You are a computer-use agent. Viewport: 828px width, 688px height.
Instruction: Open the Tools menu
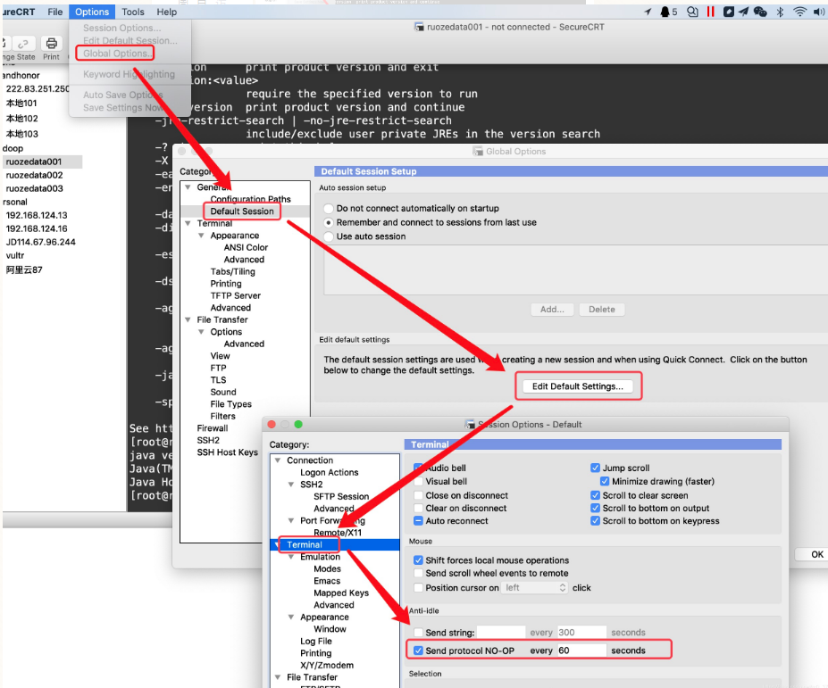[x=133, y=12]
